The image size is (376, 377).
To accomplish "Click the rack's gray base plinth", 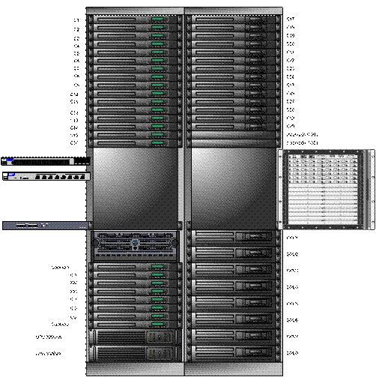I will tap(184, 369).
